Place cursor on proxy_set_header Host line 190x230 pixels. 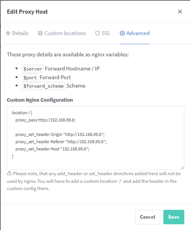click(53, 149)
